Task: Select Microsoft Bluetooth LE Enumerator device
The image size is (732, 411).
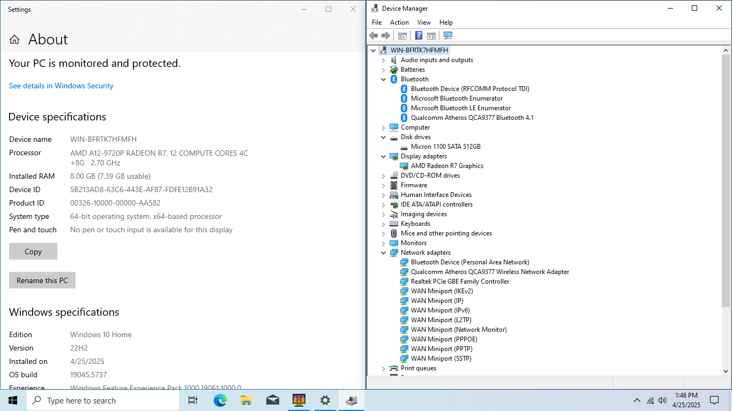Action: click(461, 108)
